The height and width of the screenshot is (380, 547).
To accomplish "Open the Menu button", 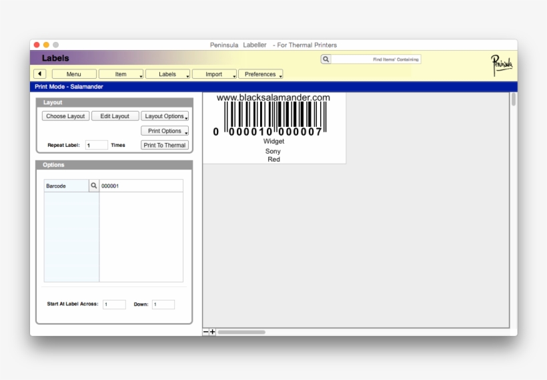I will tap(74, 74).
